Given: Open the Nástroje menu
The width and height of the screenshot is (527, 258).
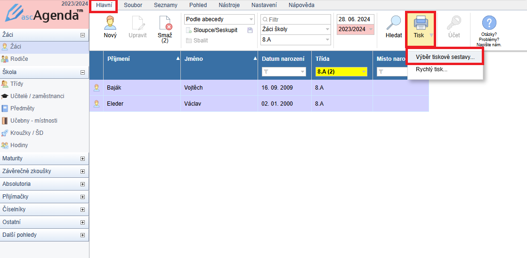Looking at the screenshot, I should tap(229, 5).
